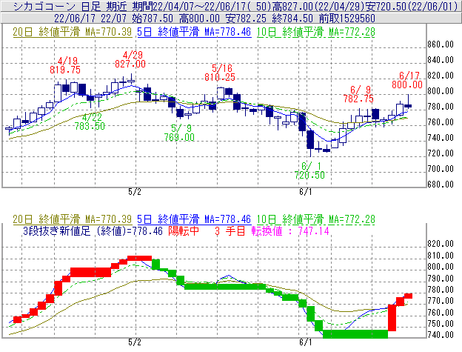Screen dimensions: 462x352
Task: Click the 始787.50 opening price in header
Action: pyautogui.click(x=153, y=19)
